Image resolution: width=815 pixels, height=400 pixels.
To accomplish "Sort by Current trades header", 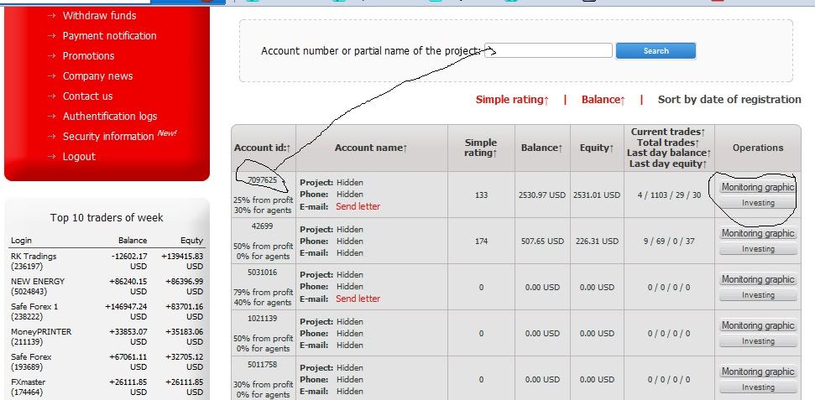I will [668, 132].
